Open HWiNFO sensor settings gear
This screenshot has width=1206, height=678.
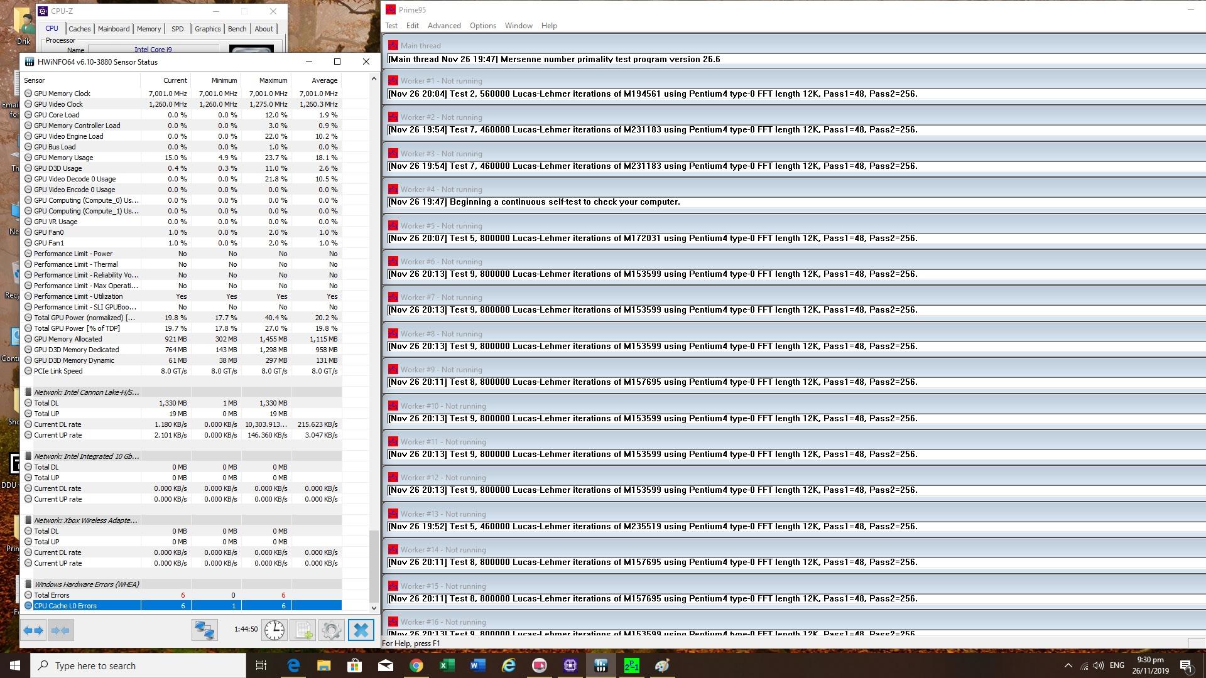click(332, 630)
